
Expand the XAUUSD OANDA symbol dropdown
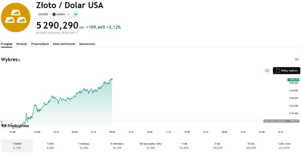coord(68,14)
